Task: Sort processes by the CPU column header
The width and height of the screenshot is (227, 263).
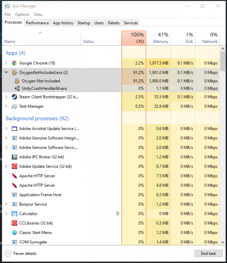Action: tap(134, 38)
